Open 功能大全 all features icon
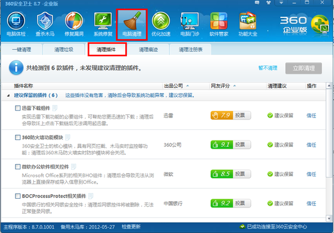The image size is (334, 233). (x=248, y=24)
